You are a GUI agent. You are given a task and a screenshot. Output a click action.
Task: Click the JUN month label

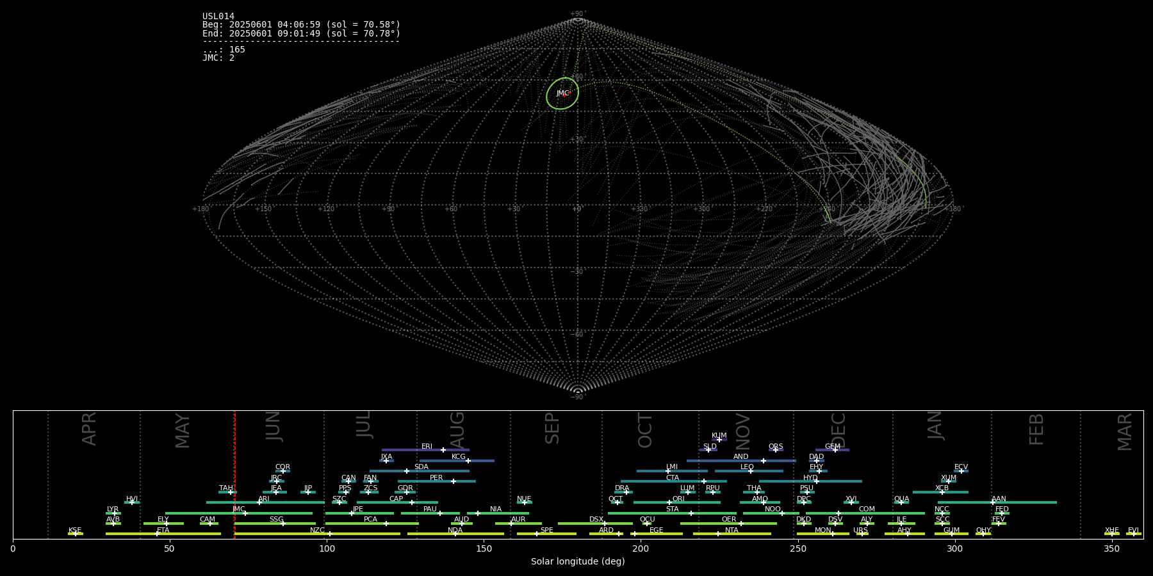click(x=274, y=426)
